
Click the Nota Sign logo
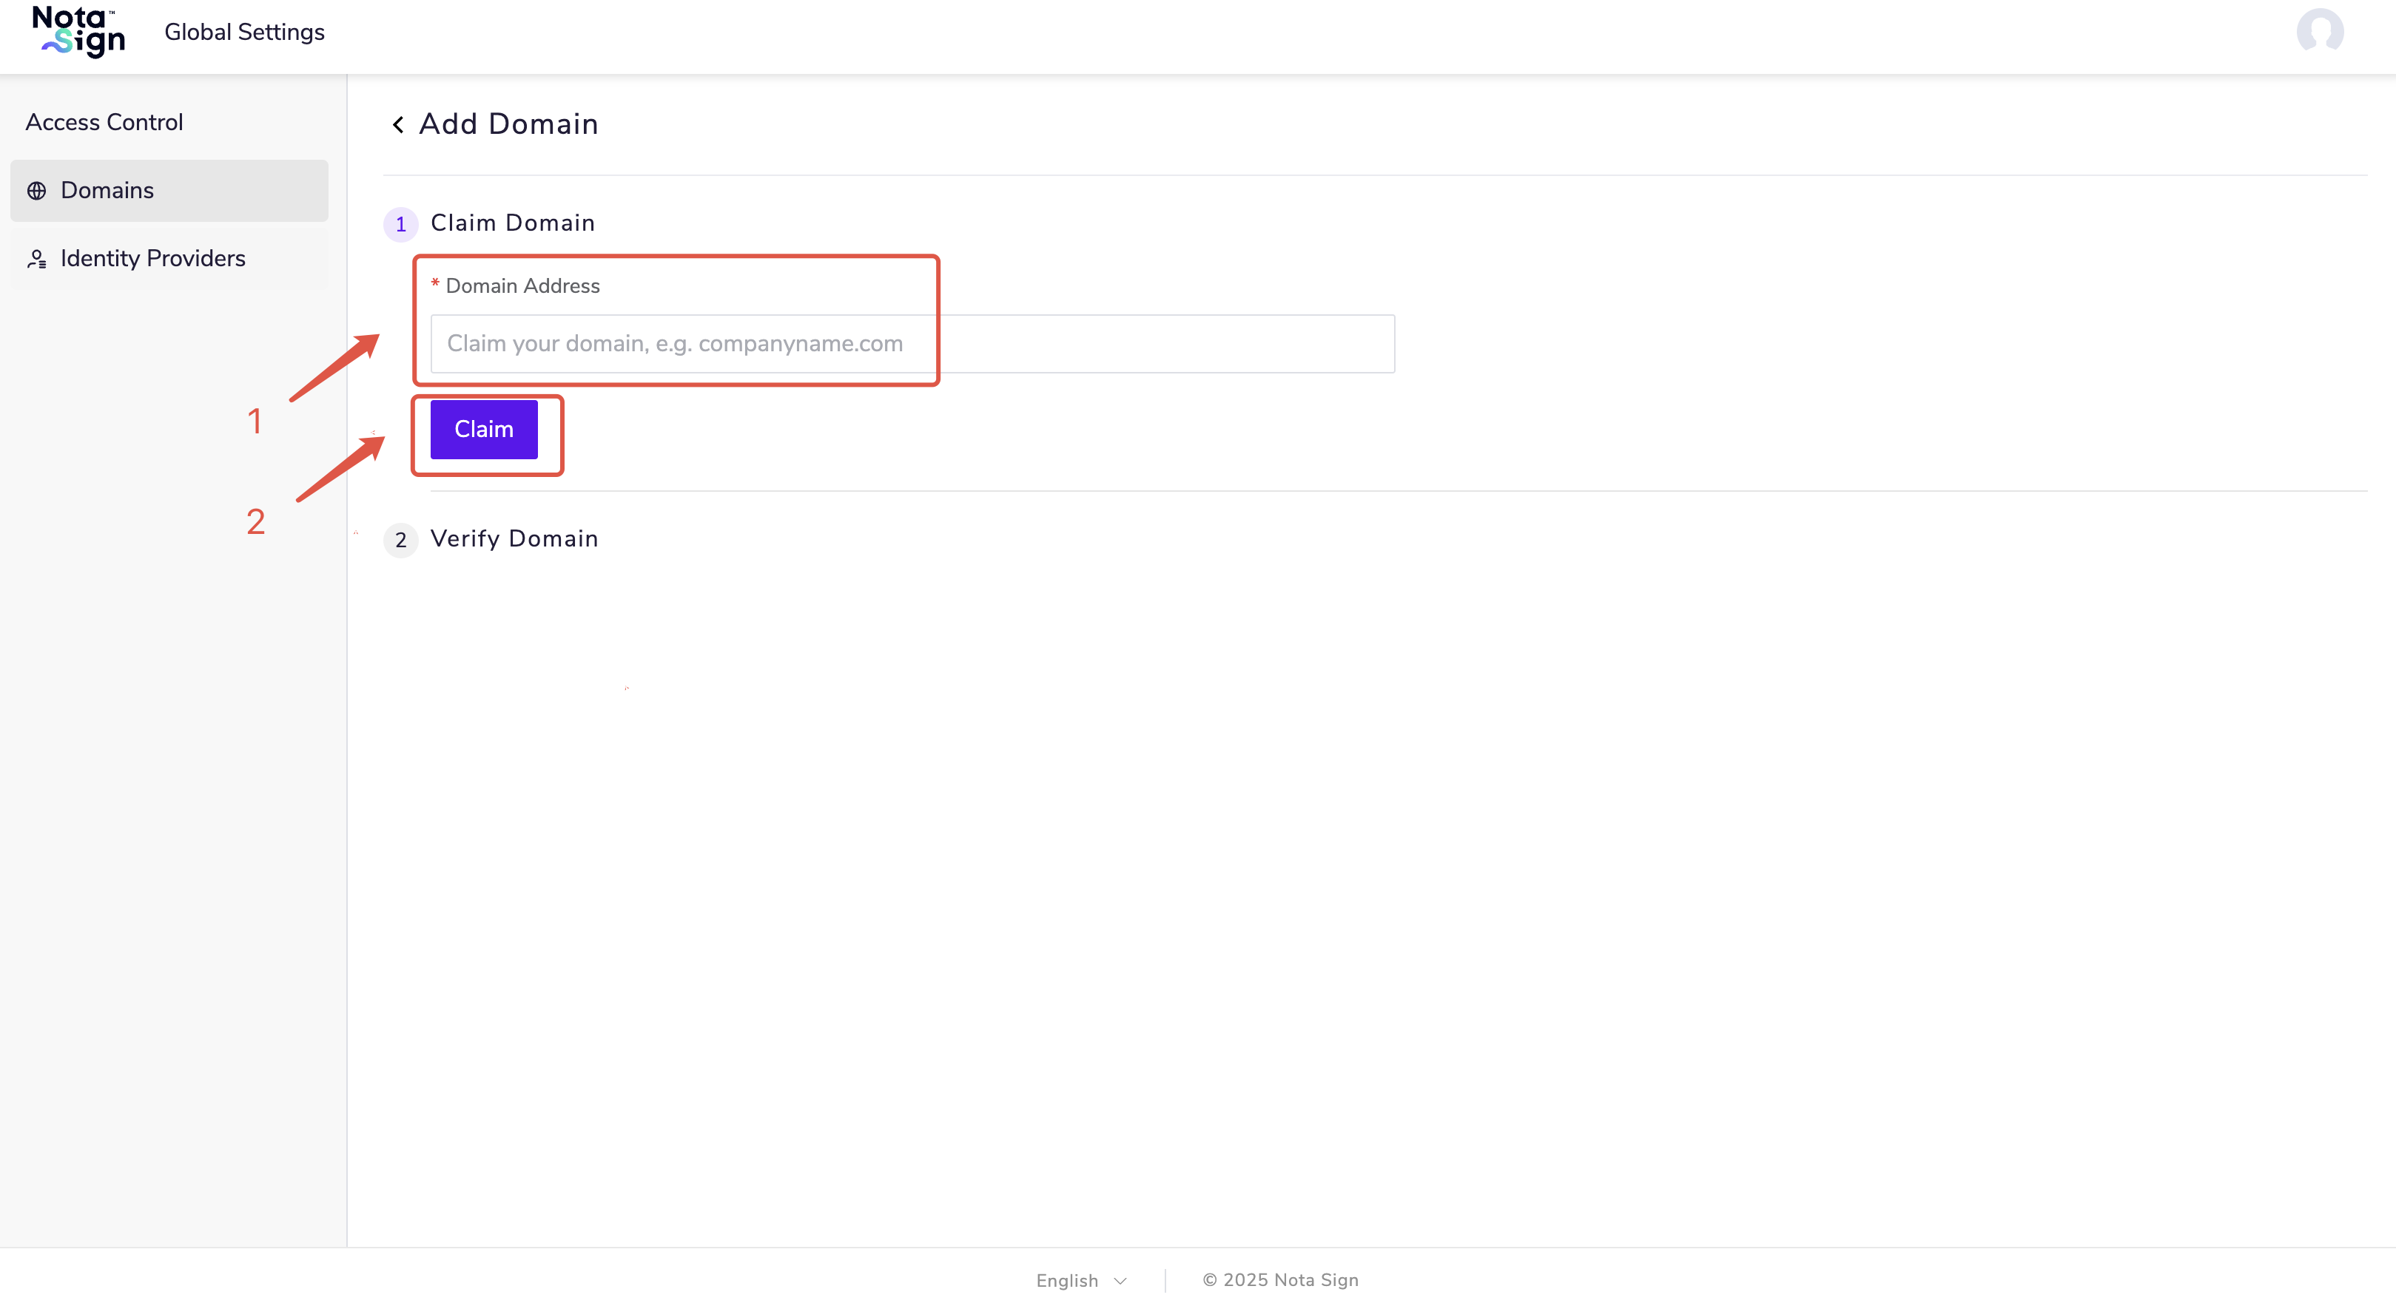tap(78, 32)
